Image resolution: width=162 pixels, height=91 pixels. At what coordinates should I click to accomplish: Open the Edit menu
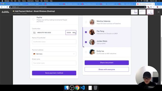[x=15, y=1]
